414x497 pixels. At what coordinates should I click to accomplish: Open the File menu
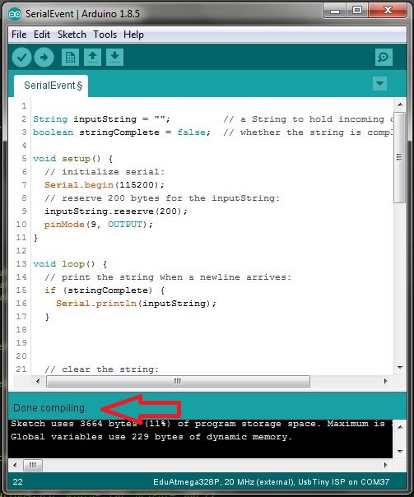(19, 35)
